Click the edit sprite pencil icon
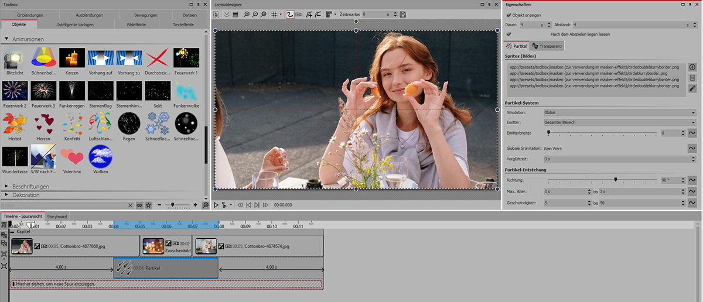This screenshot has height=302, width=703. pos(692,88)
